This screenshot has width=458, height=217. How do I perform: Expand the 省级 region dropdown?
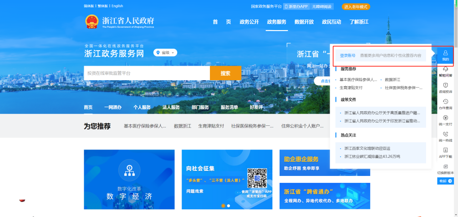[x=165, y=52]
